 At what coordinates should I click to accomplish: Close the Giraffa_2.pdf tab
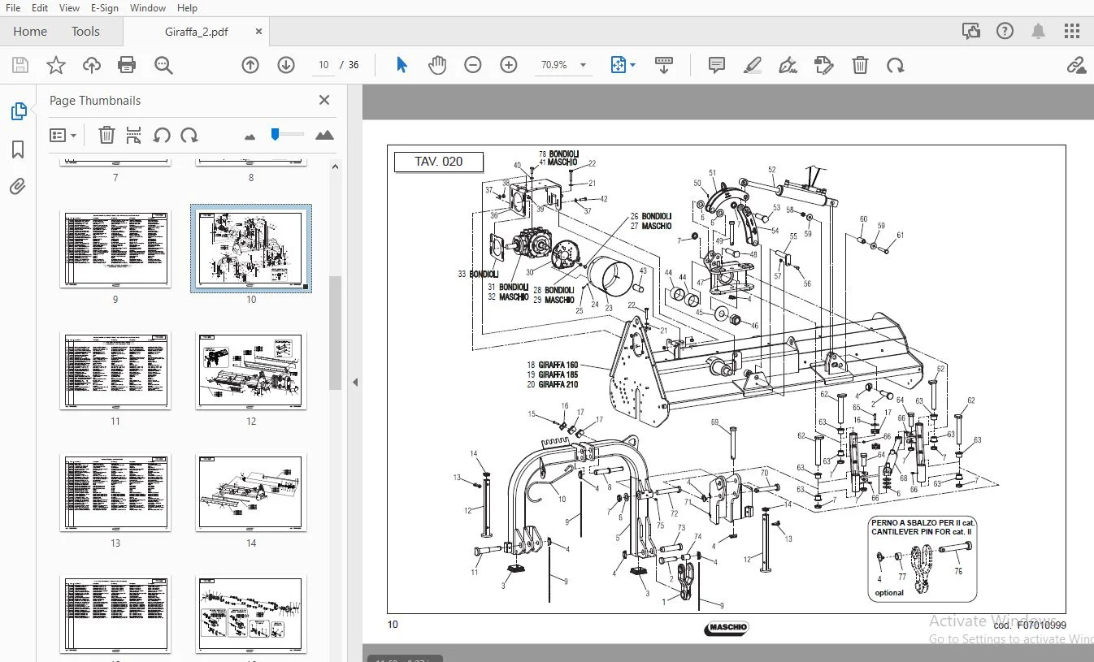pyautogui.click(x=258, y=32)
